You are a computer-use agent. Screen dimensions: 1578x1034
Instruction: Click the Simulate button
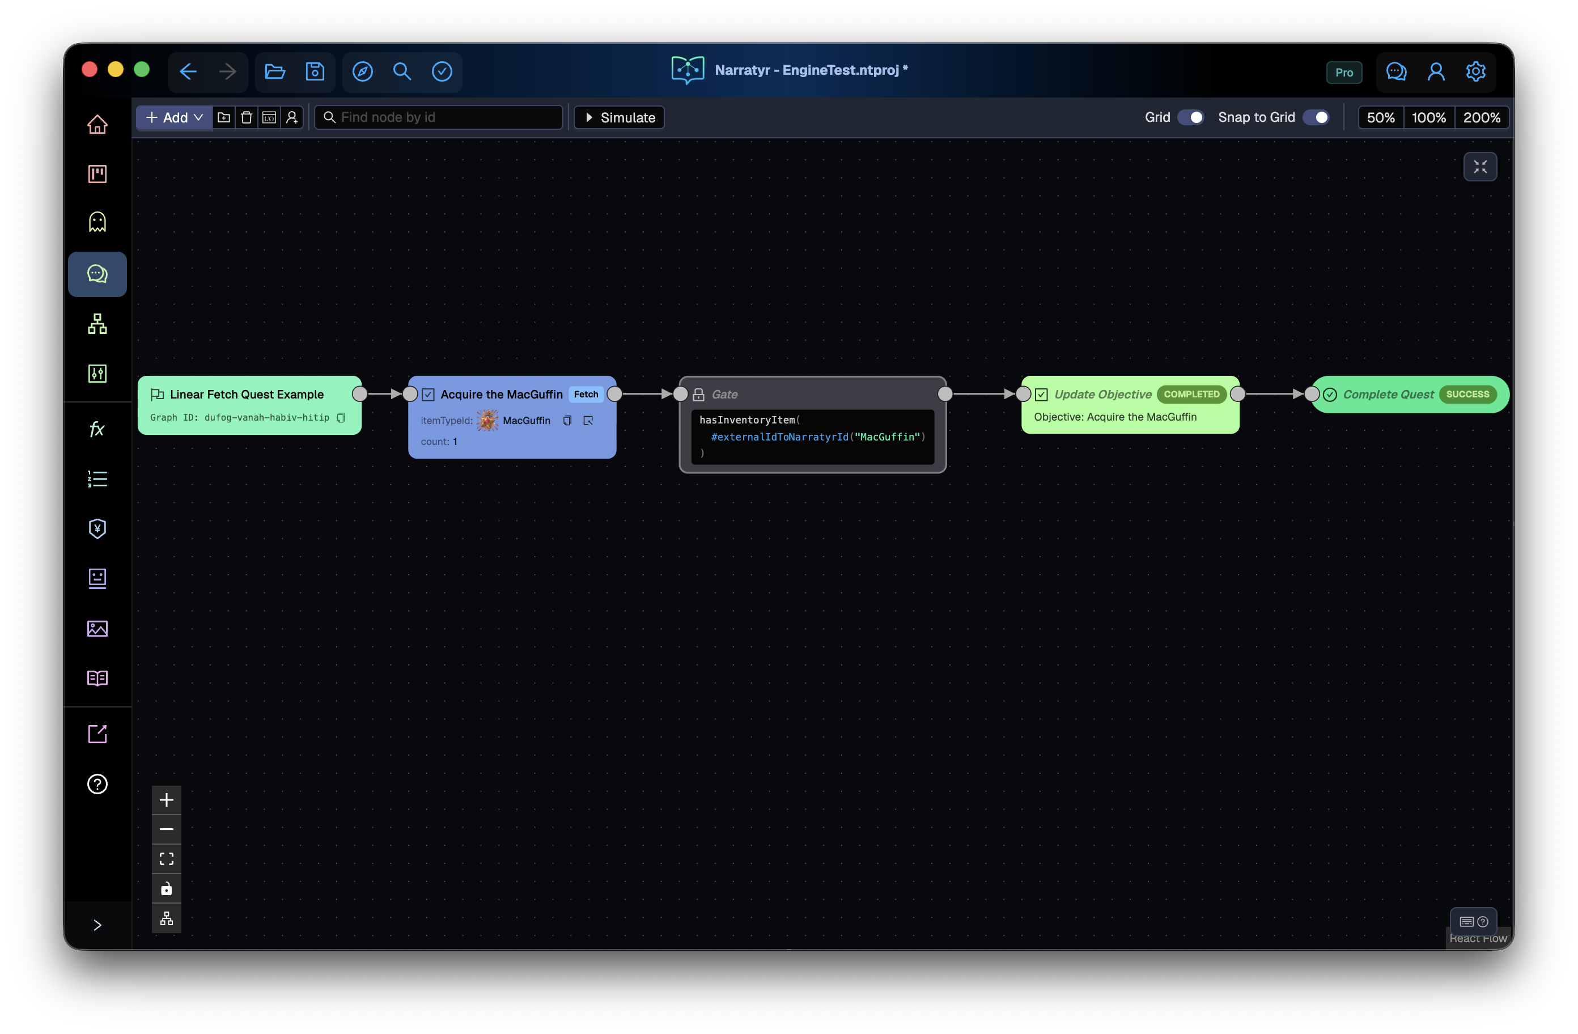tap(620, 117)
